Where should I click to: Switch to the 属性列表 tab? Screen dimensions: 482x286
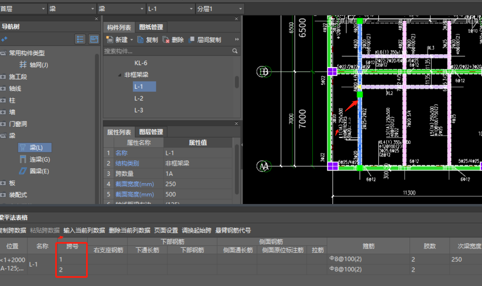(119, 132)
